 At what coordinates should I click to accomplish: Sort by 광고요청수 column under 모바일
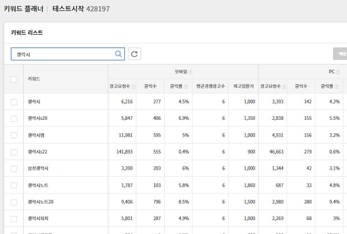[120, 86]
